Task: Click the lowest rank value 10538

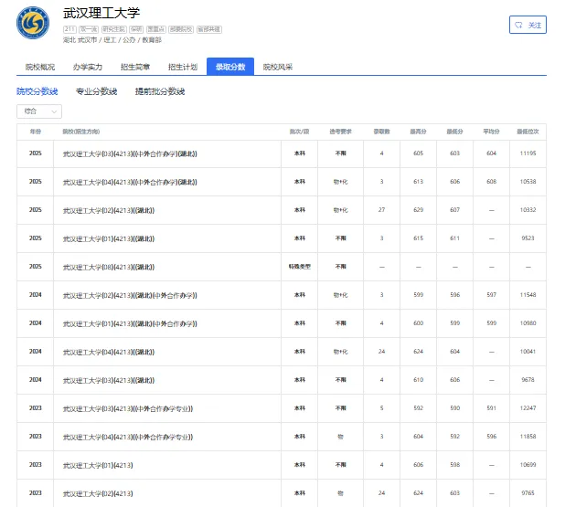Action: 528,182
